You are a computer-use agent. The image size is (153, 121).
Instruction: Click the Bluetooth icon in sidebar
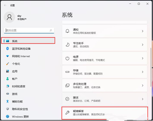pyautogui.click(x=7, y=48)
